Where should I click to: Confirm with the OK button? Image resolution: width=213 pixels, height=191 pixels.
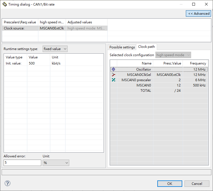tap(170, 184)
